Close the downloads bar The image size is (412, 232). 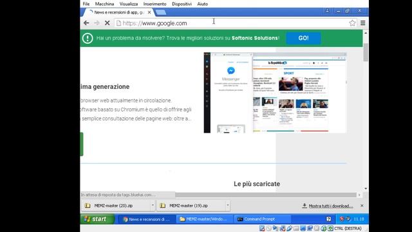pyautogui.click(x=362, y=206)
